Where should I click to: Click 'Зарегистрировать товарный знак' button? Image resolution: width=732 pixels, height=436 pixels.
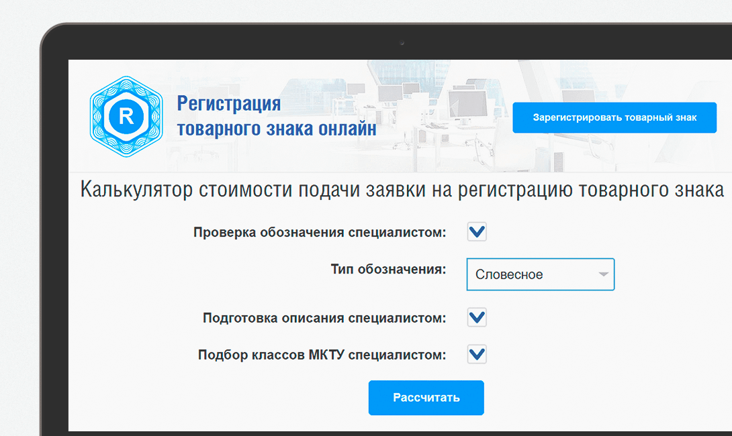point(614,117)
